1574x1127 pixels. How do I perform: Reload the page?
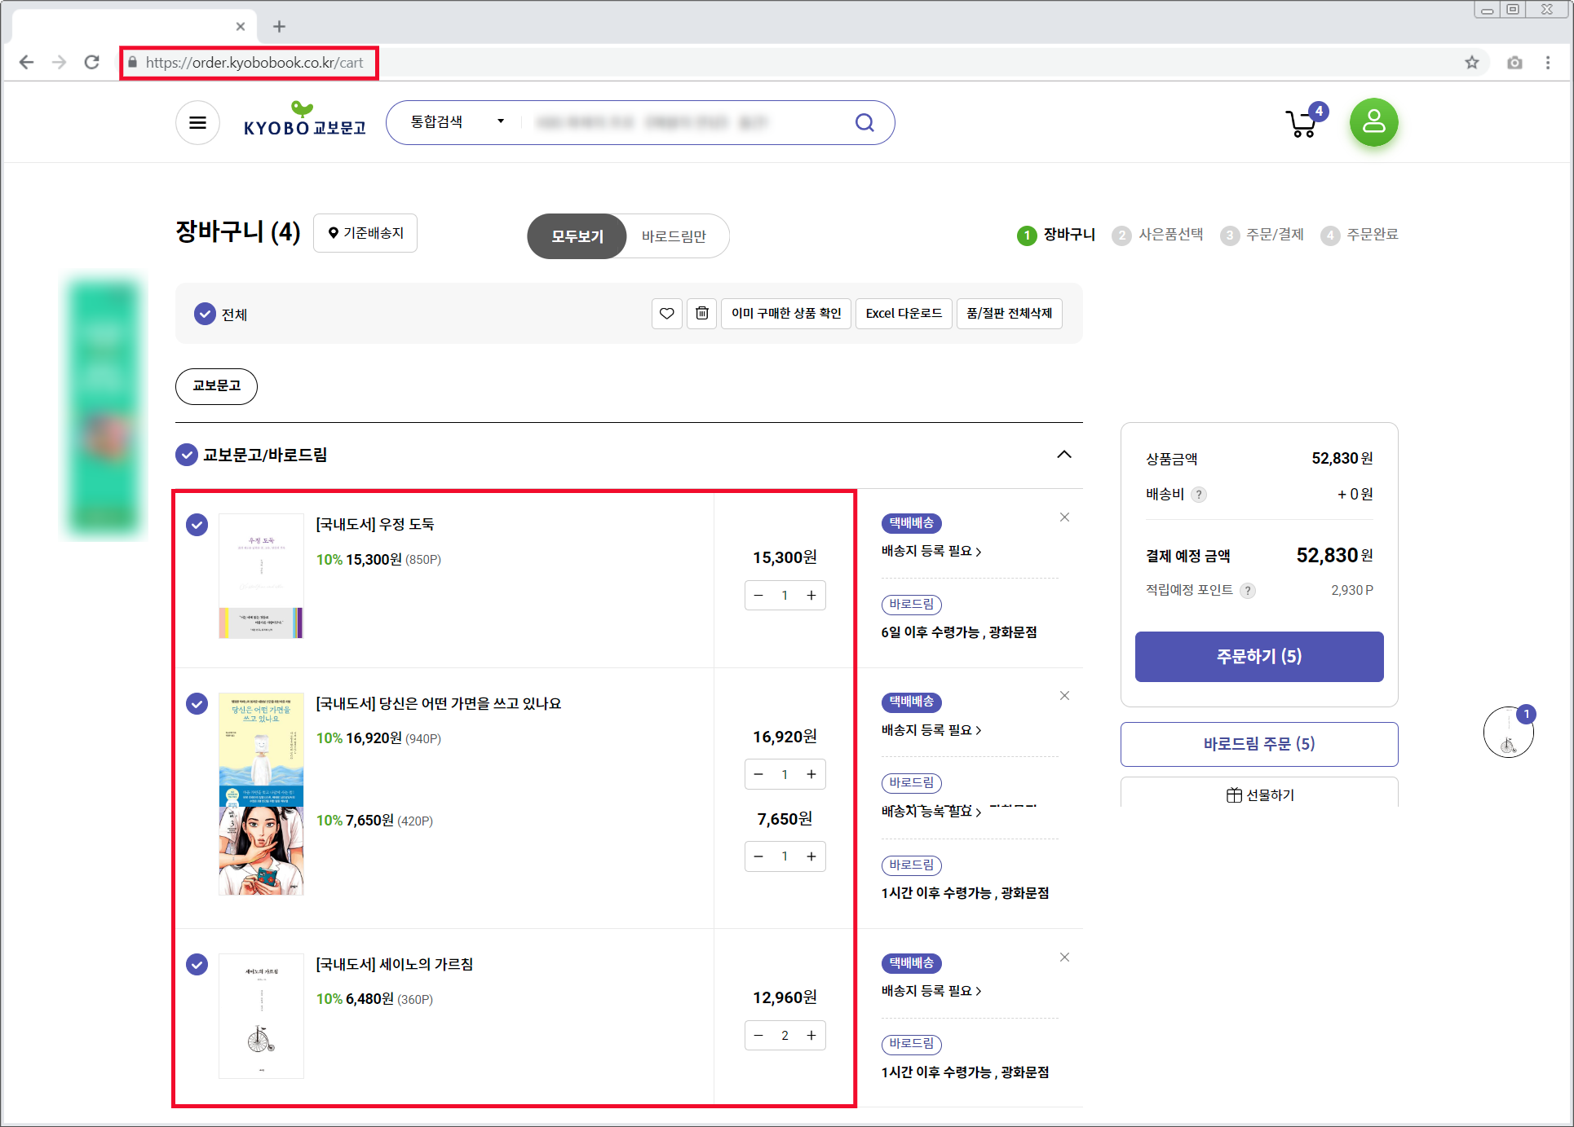click(x=92, y=63)
